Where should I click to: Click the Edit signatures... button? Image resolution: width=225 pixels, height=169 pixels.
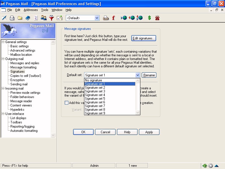(x=144, y=38)
